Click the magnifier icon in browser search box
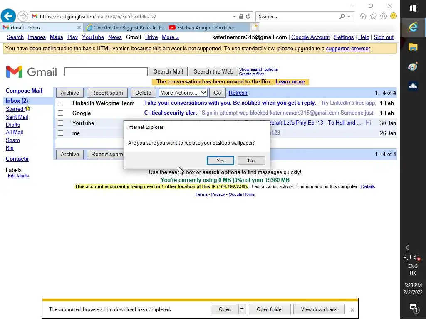 pyautogui.click(x=342, y=17)
